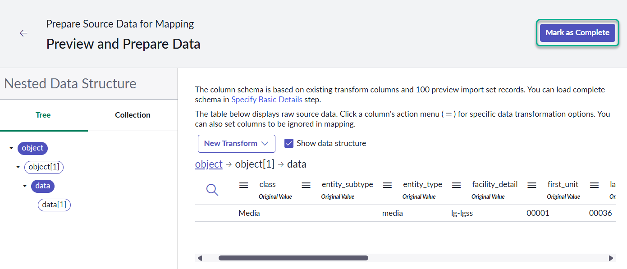Collapse the data tree node arrow

tap(25, 186)
